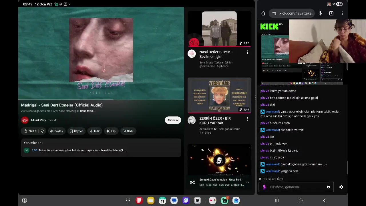Open Sonraki: Gece Yolcuları - Unut Beni
The image size is (366, 206).
click(220, 180)
